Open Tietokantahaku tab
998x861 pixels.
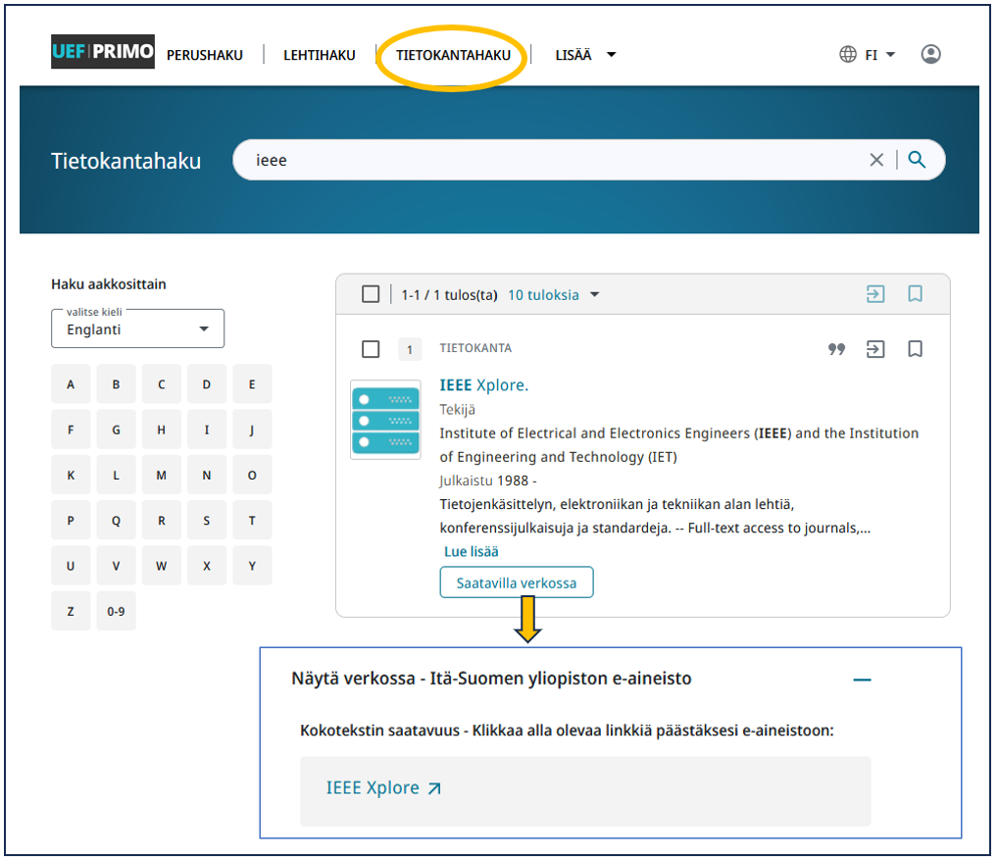pyautogui.click(x=453, y=55)
